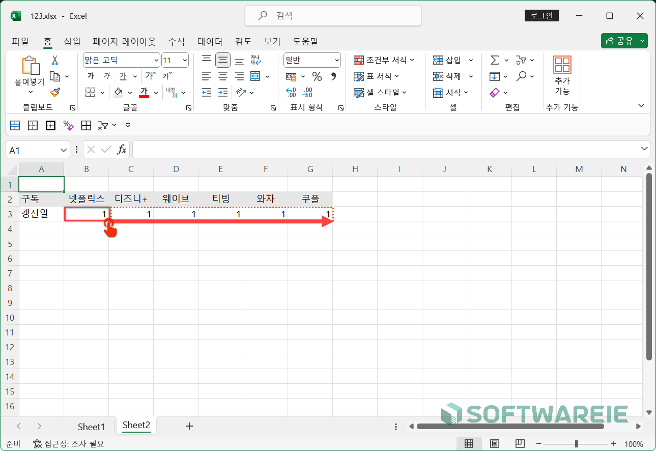Open the font size 11 dropdown
Viewport: 656px width, 451px height.
[x=184, y=60]
